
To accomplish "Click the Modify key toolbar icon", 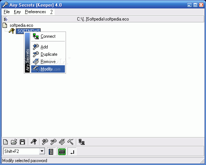I will coord(70,142).
